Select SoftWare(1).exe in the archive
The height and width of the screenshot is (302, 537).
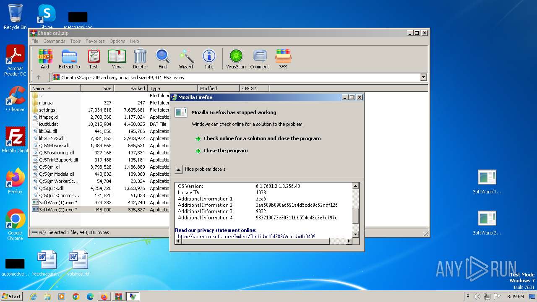click(100, 203)
